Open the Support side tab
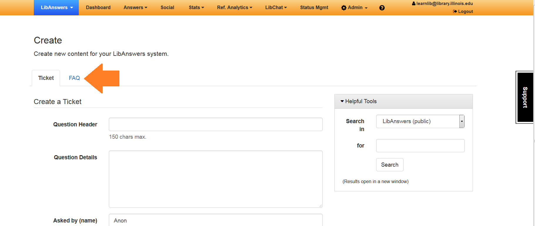The image size is (535, 226). click(x=525, y=97)
